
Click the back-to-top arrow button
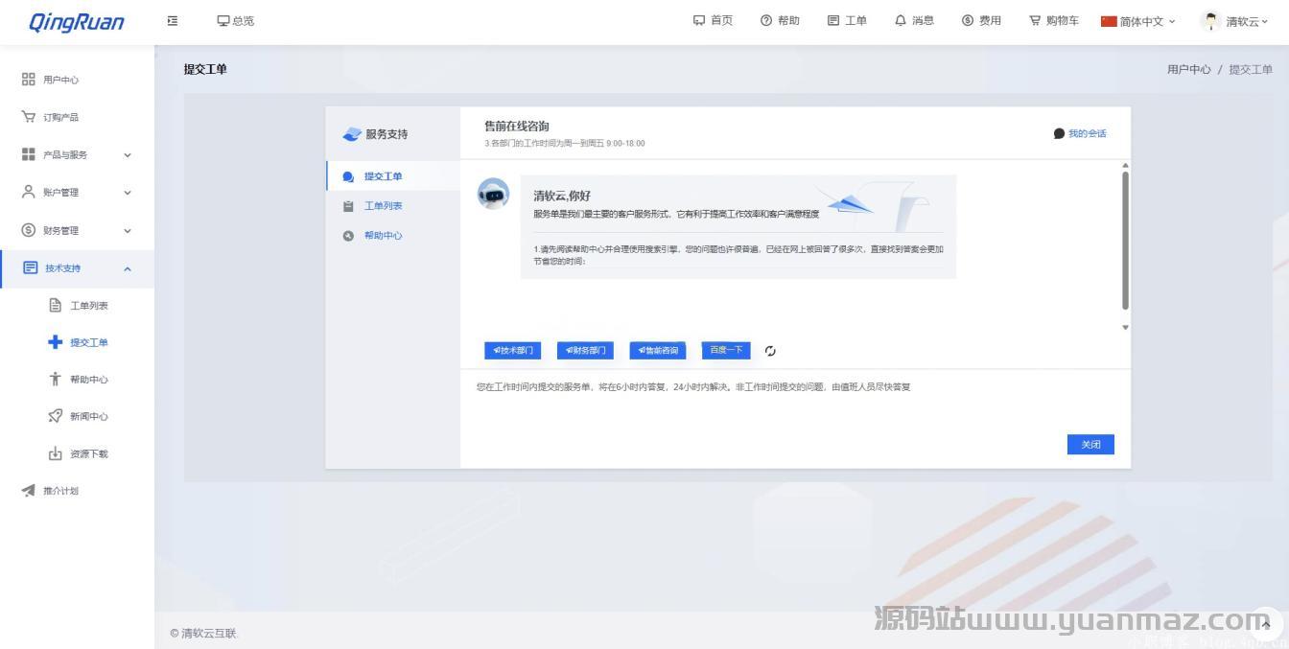pyautogui.click(x=1265, y=624)
